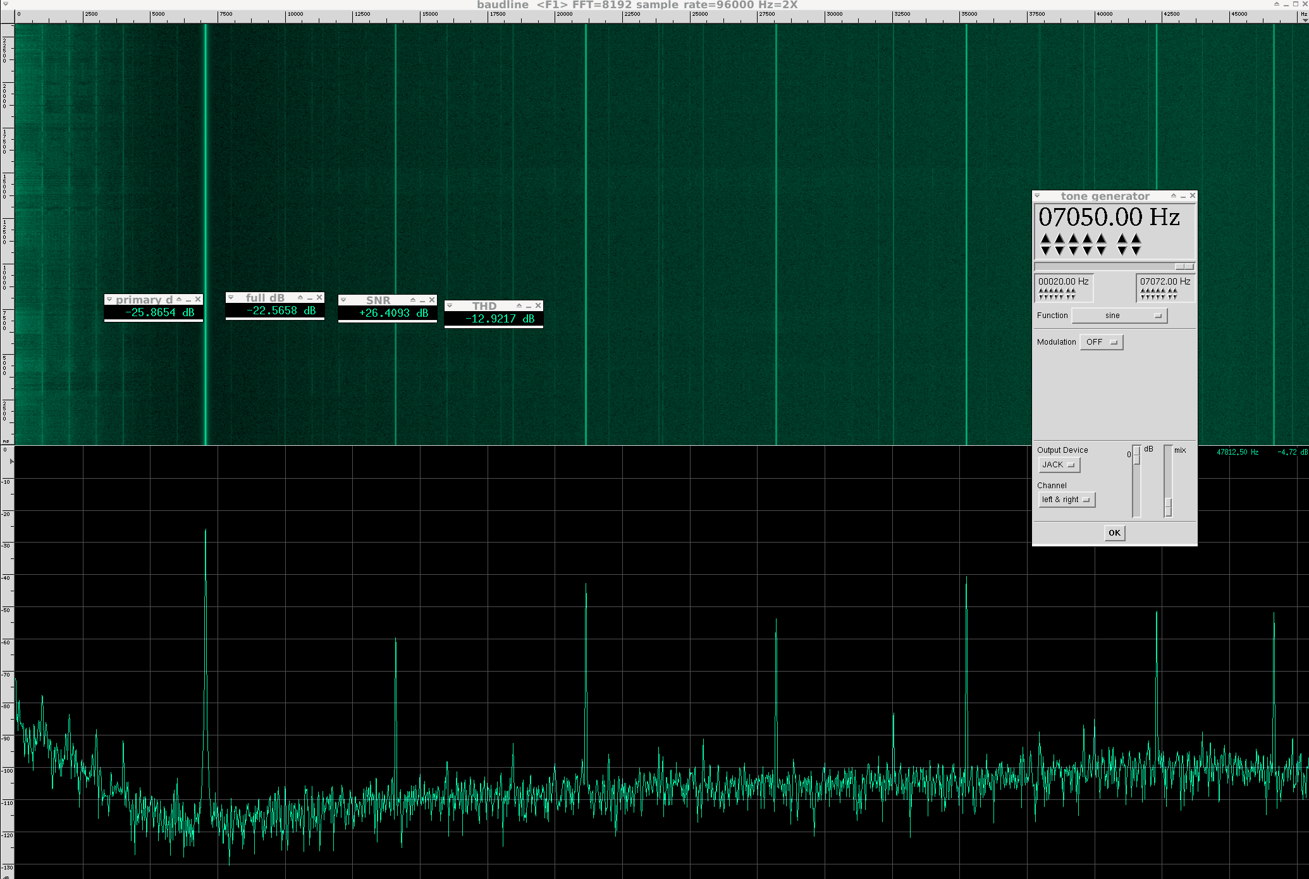This screenshot has width=1309, height=879.
Task: Open the Function sine dropdown
Action: (1119, 316)
